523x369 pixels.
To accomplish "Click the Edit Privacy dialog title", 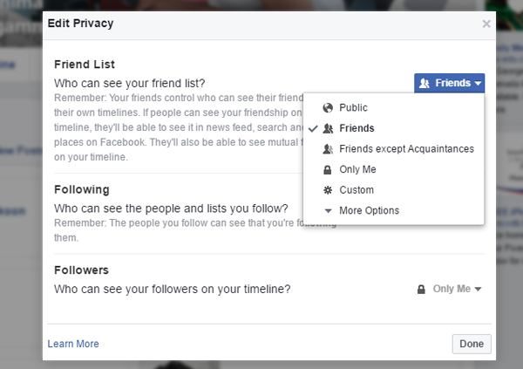I will 80,24.
